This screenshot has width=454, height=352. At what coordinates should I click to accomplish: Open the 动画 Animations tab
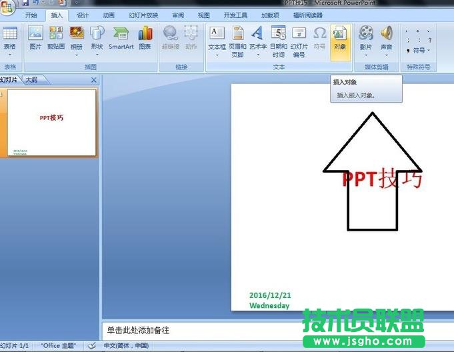point(109,15)
